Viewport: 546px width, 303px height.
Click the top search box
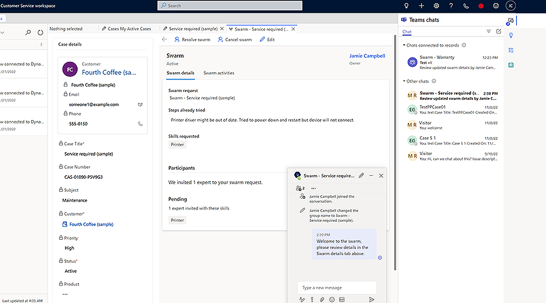click(230, 5)
